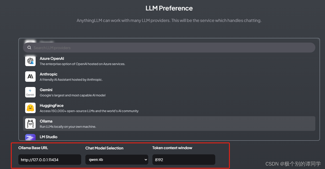Select the Ollama provider name
This screenshot has width=325, height=169.
[46, 121]
